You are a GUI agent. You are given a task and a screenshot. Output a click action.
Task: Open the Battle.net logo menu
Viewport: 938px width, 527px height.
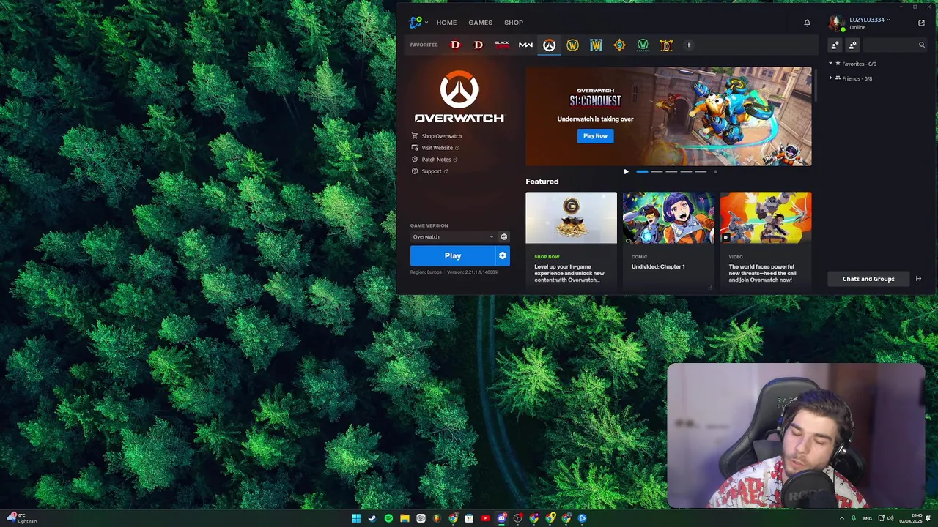417,23
